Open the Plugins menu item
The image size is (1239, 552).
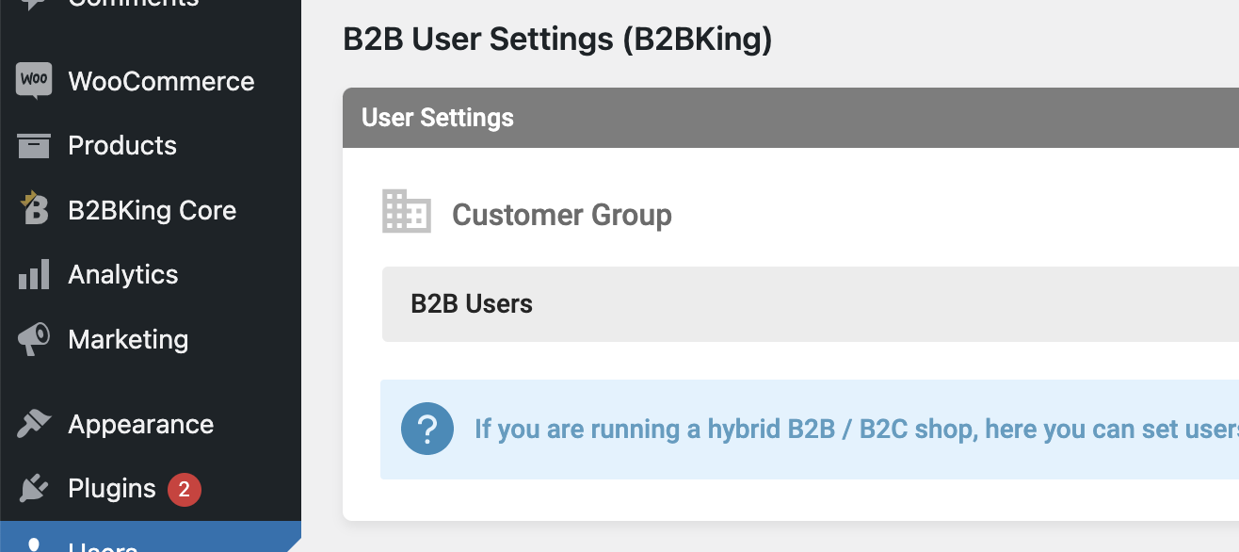112,489
